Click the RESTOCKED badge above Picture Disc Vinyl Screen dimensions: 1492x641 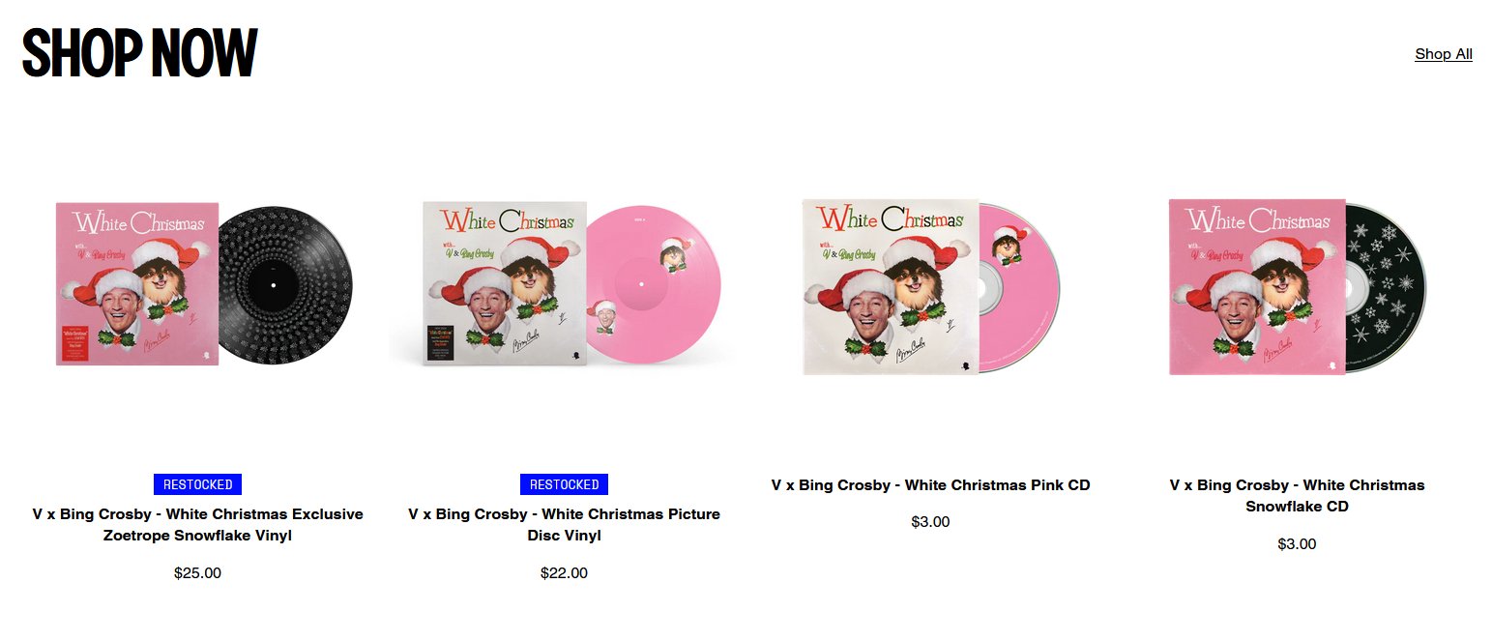(564, 484)
